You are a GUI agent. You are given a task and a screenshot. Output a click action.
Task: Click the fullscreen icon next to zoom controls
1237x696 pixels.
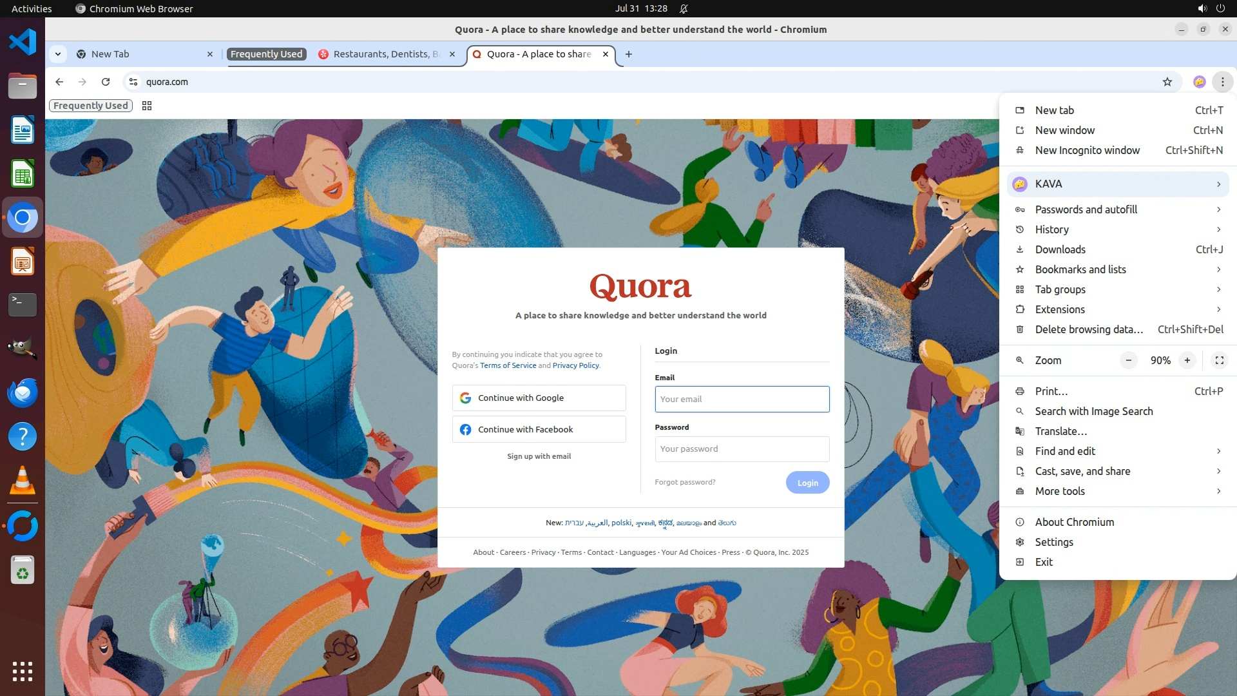coord(1219,360)
